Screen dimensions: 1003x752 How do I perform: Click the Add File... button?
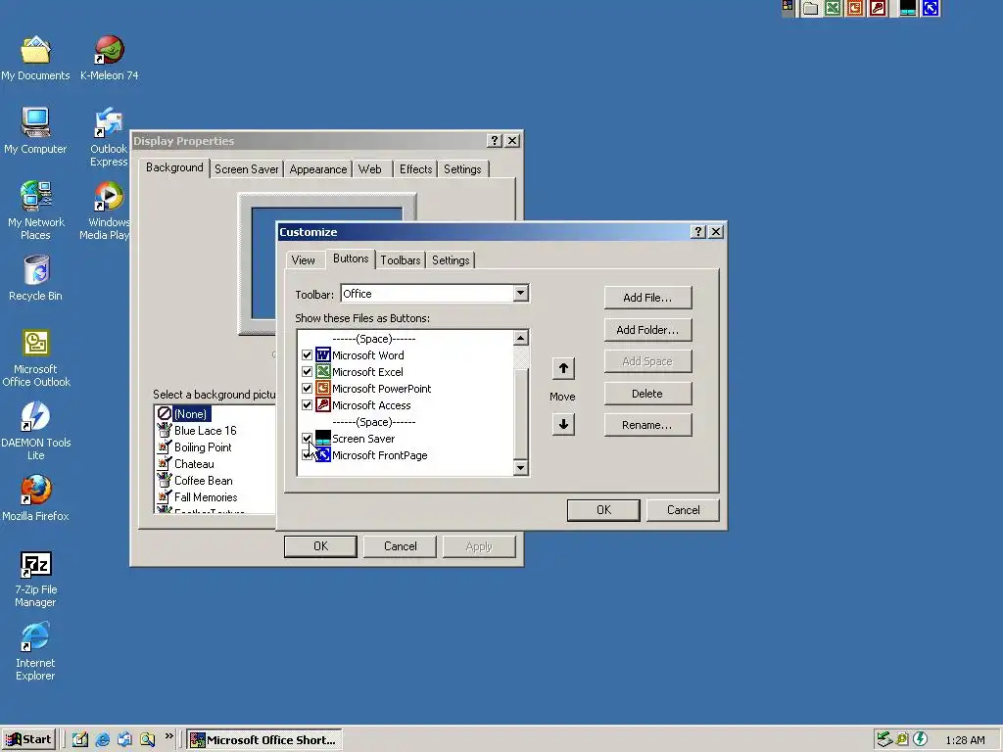point(647,298)
